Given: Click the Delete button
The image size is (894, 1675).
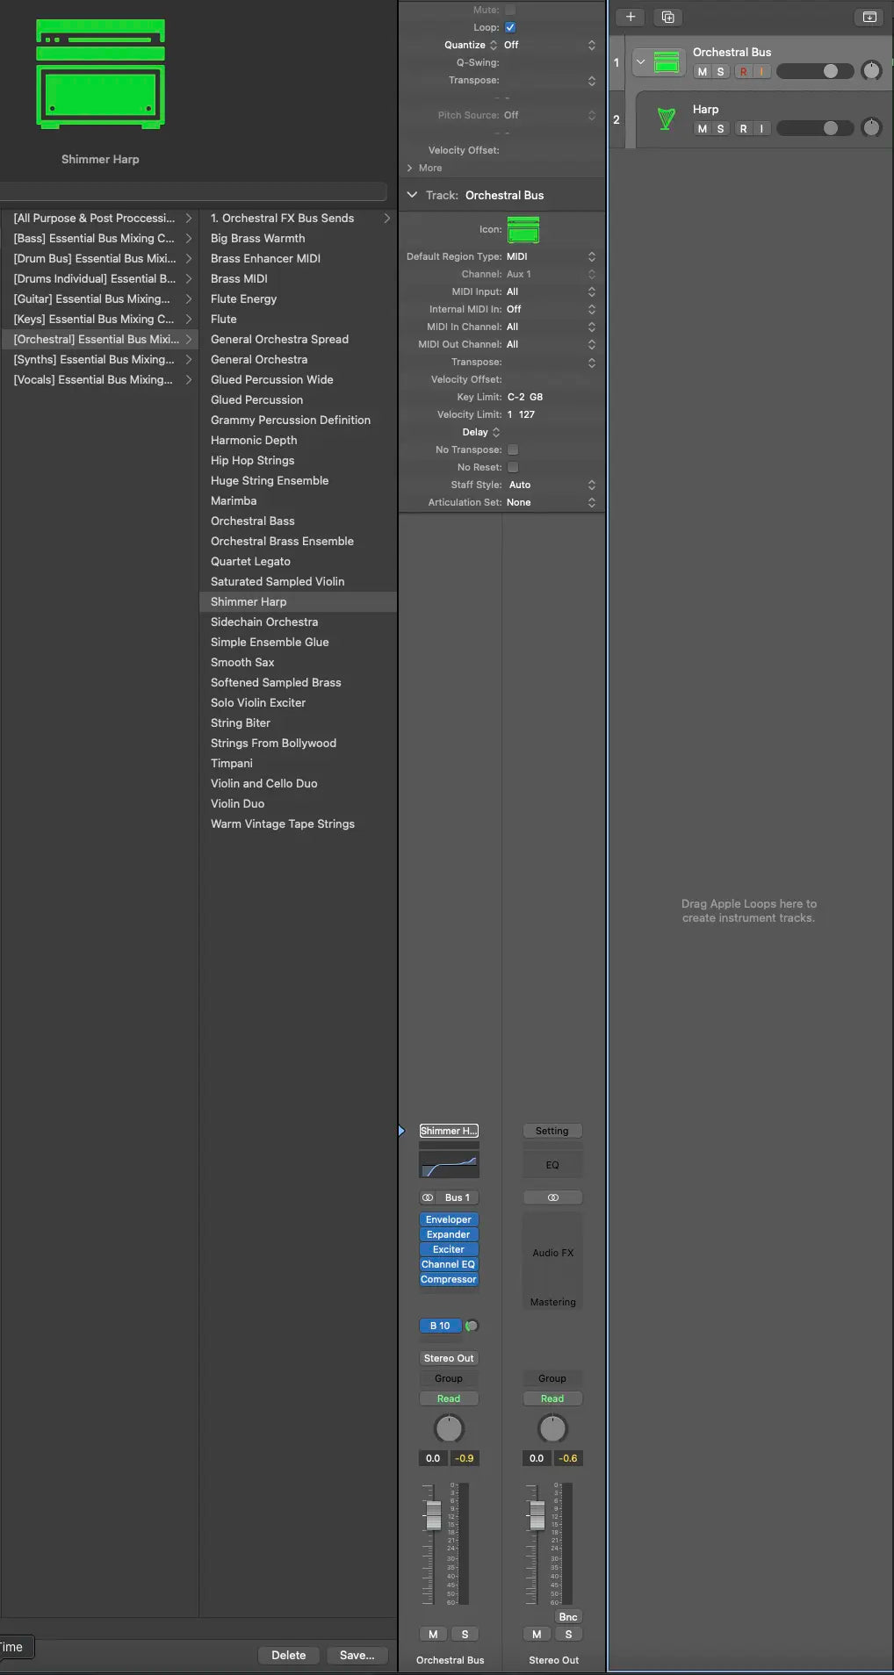Looking at the screenshot, I should coord(288,1655).
